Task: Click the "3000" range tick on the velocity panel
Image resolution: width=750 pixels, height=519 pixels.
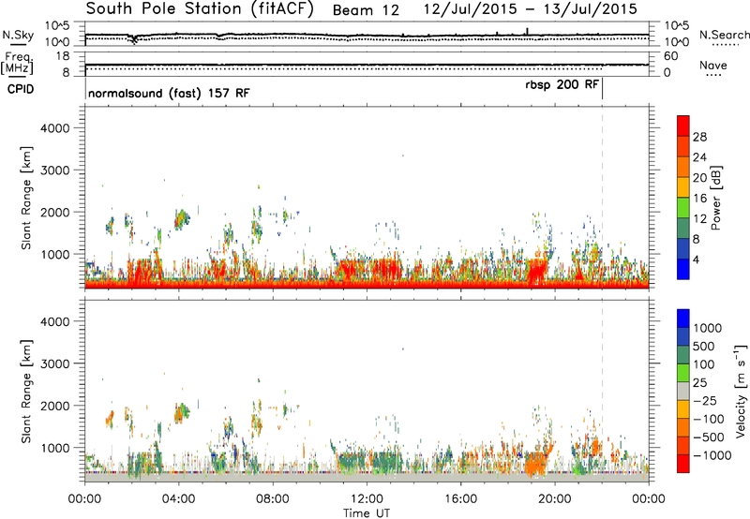Action: 55,363
